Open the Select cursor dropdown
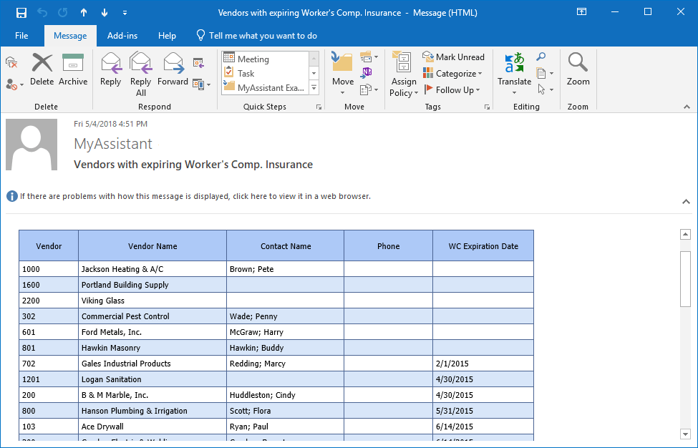698x448 pixels. point(545,90)
